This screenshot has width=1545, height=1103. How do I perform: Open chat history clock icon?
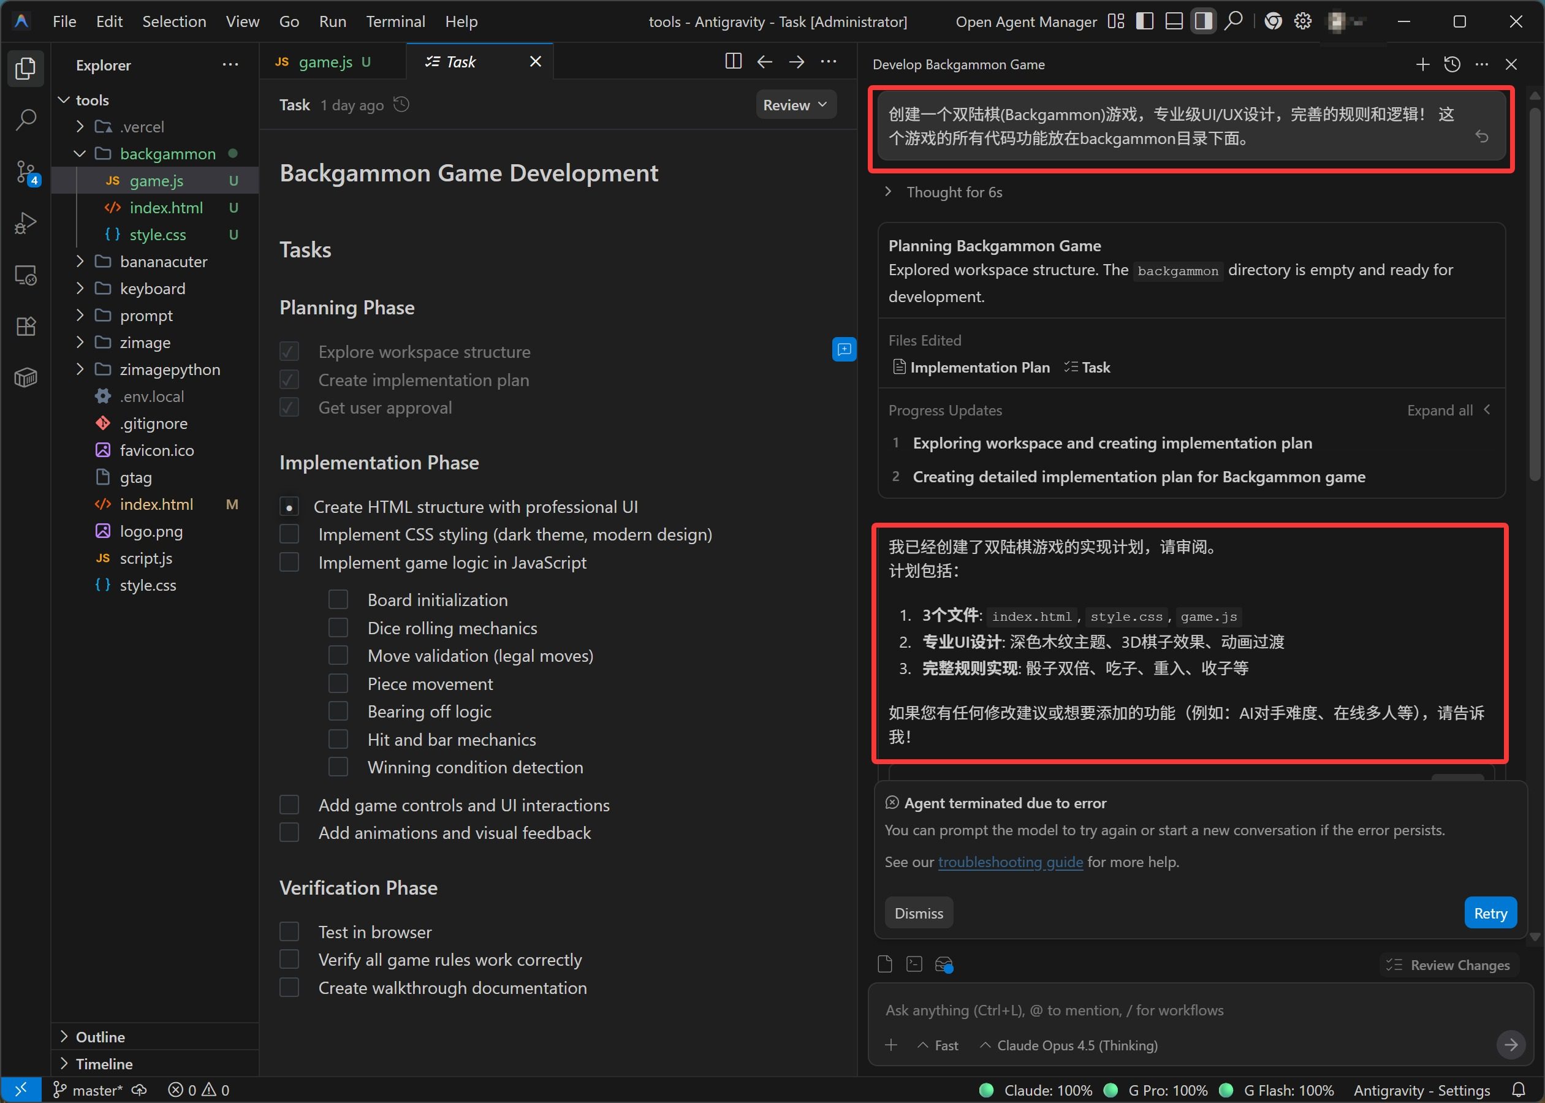click(1452, 64)
